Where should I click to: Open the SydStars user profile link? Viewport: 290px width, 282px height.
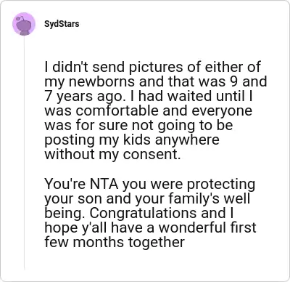pos(62,24)
